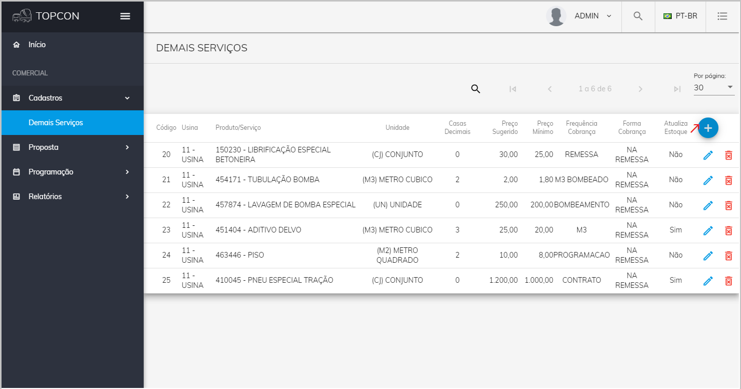Edit row 21 TUBULAÇÃO BOMBA
The image size is (741, 389).
[708, 180]
